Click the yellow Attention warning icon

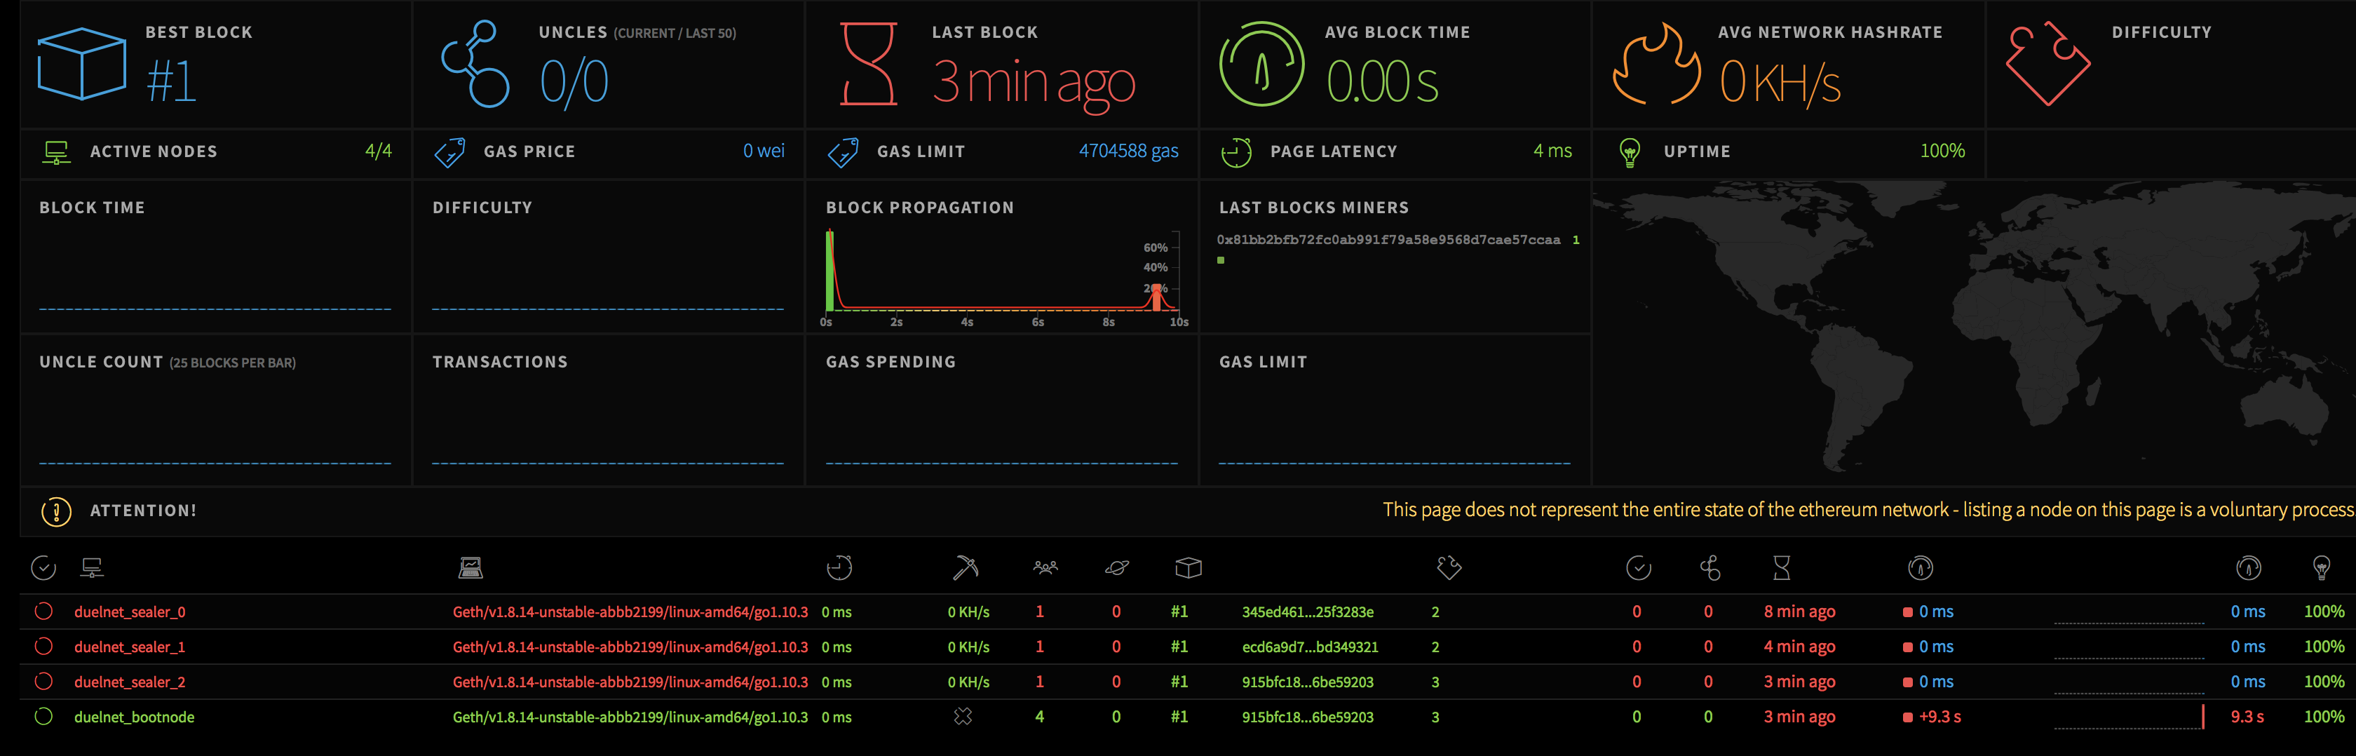(56, 512)
